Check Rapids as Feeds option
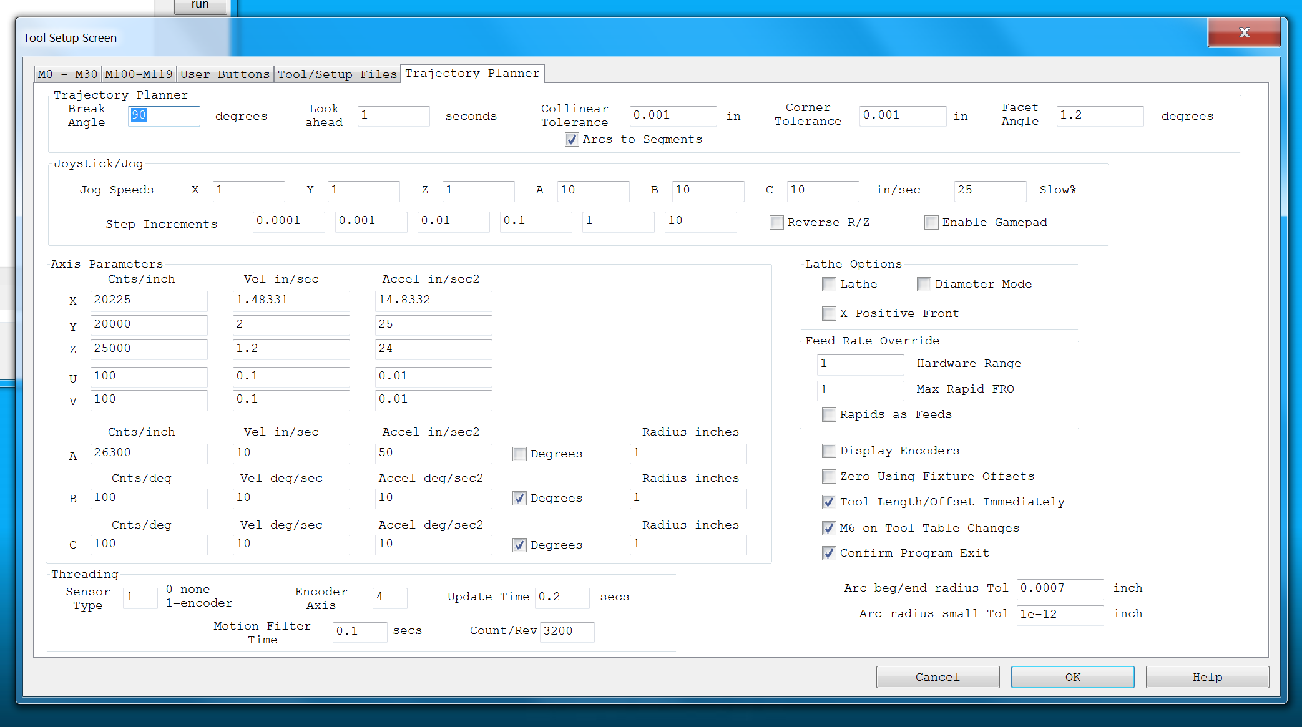 (829, 415)
